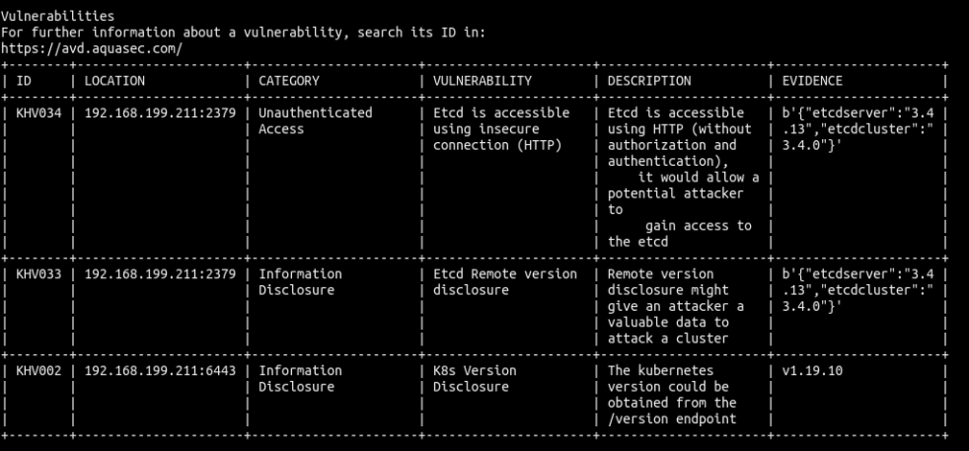Click the location address in the KHV034 row
The image size is (969, 451).
coord(160,113)
